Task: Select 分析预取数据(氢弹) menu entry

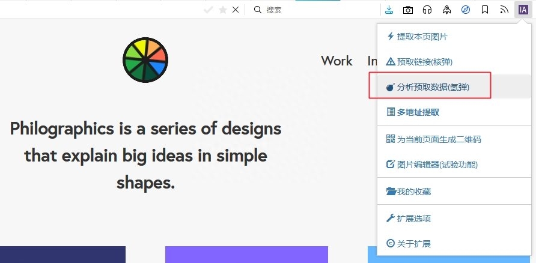Action: pyautogui.click(x=454, y=87)
